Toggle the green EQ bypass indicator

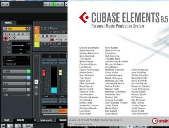click(x=28, y=71)
